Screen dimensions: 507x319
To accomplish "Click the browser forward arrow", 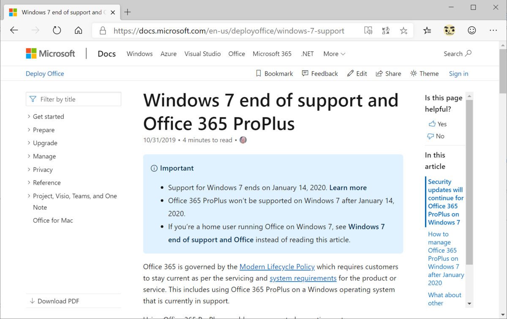I will click(35, 30).
